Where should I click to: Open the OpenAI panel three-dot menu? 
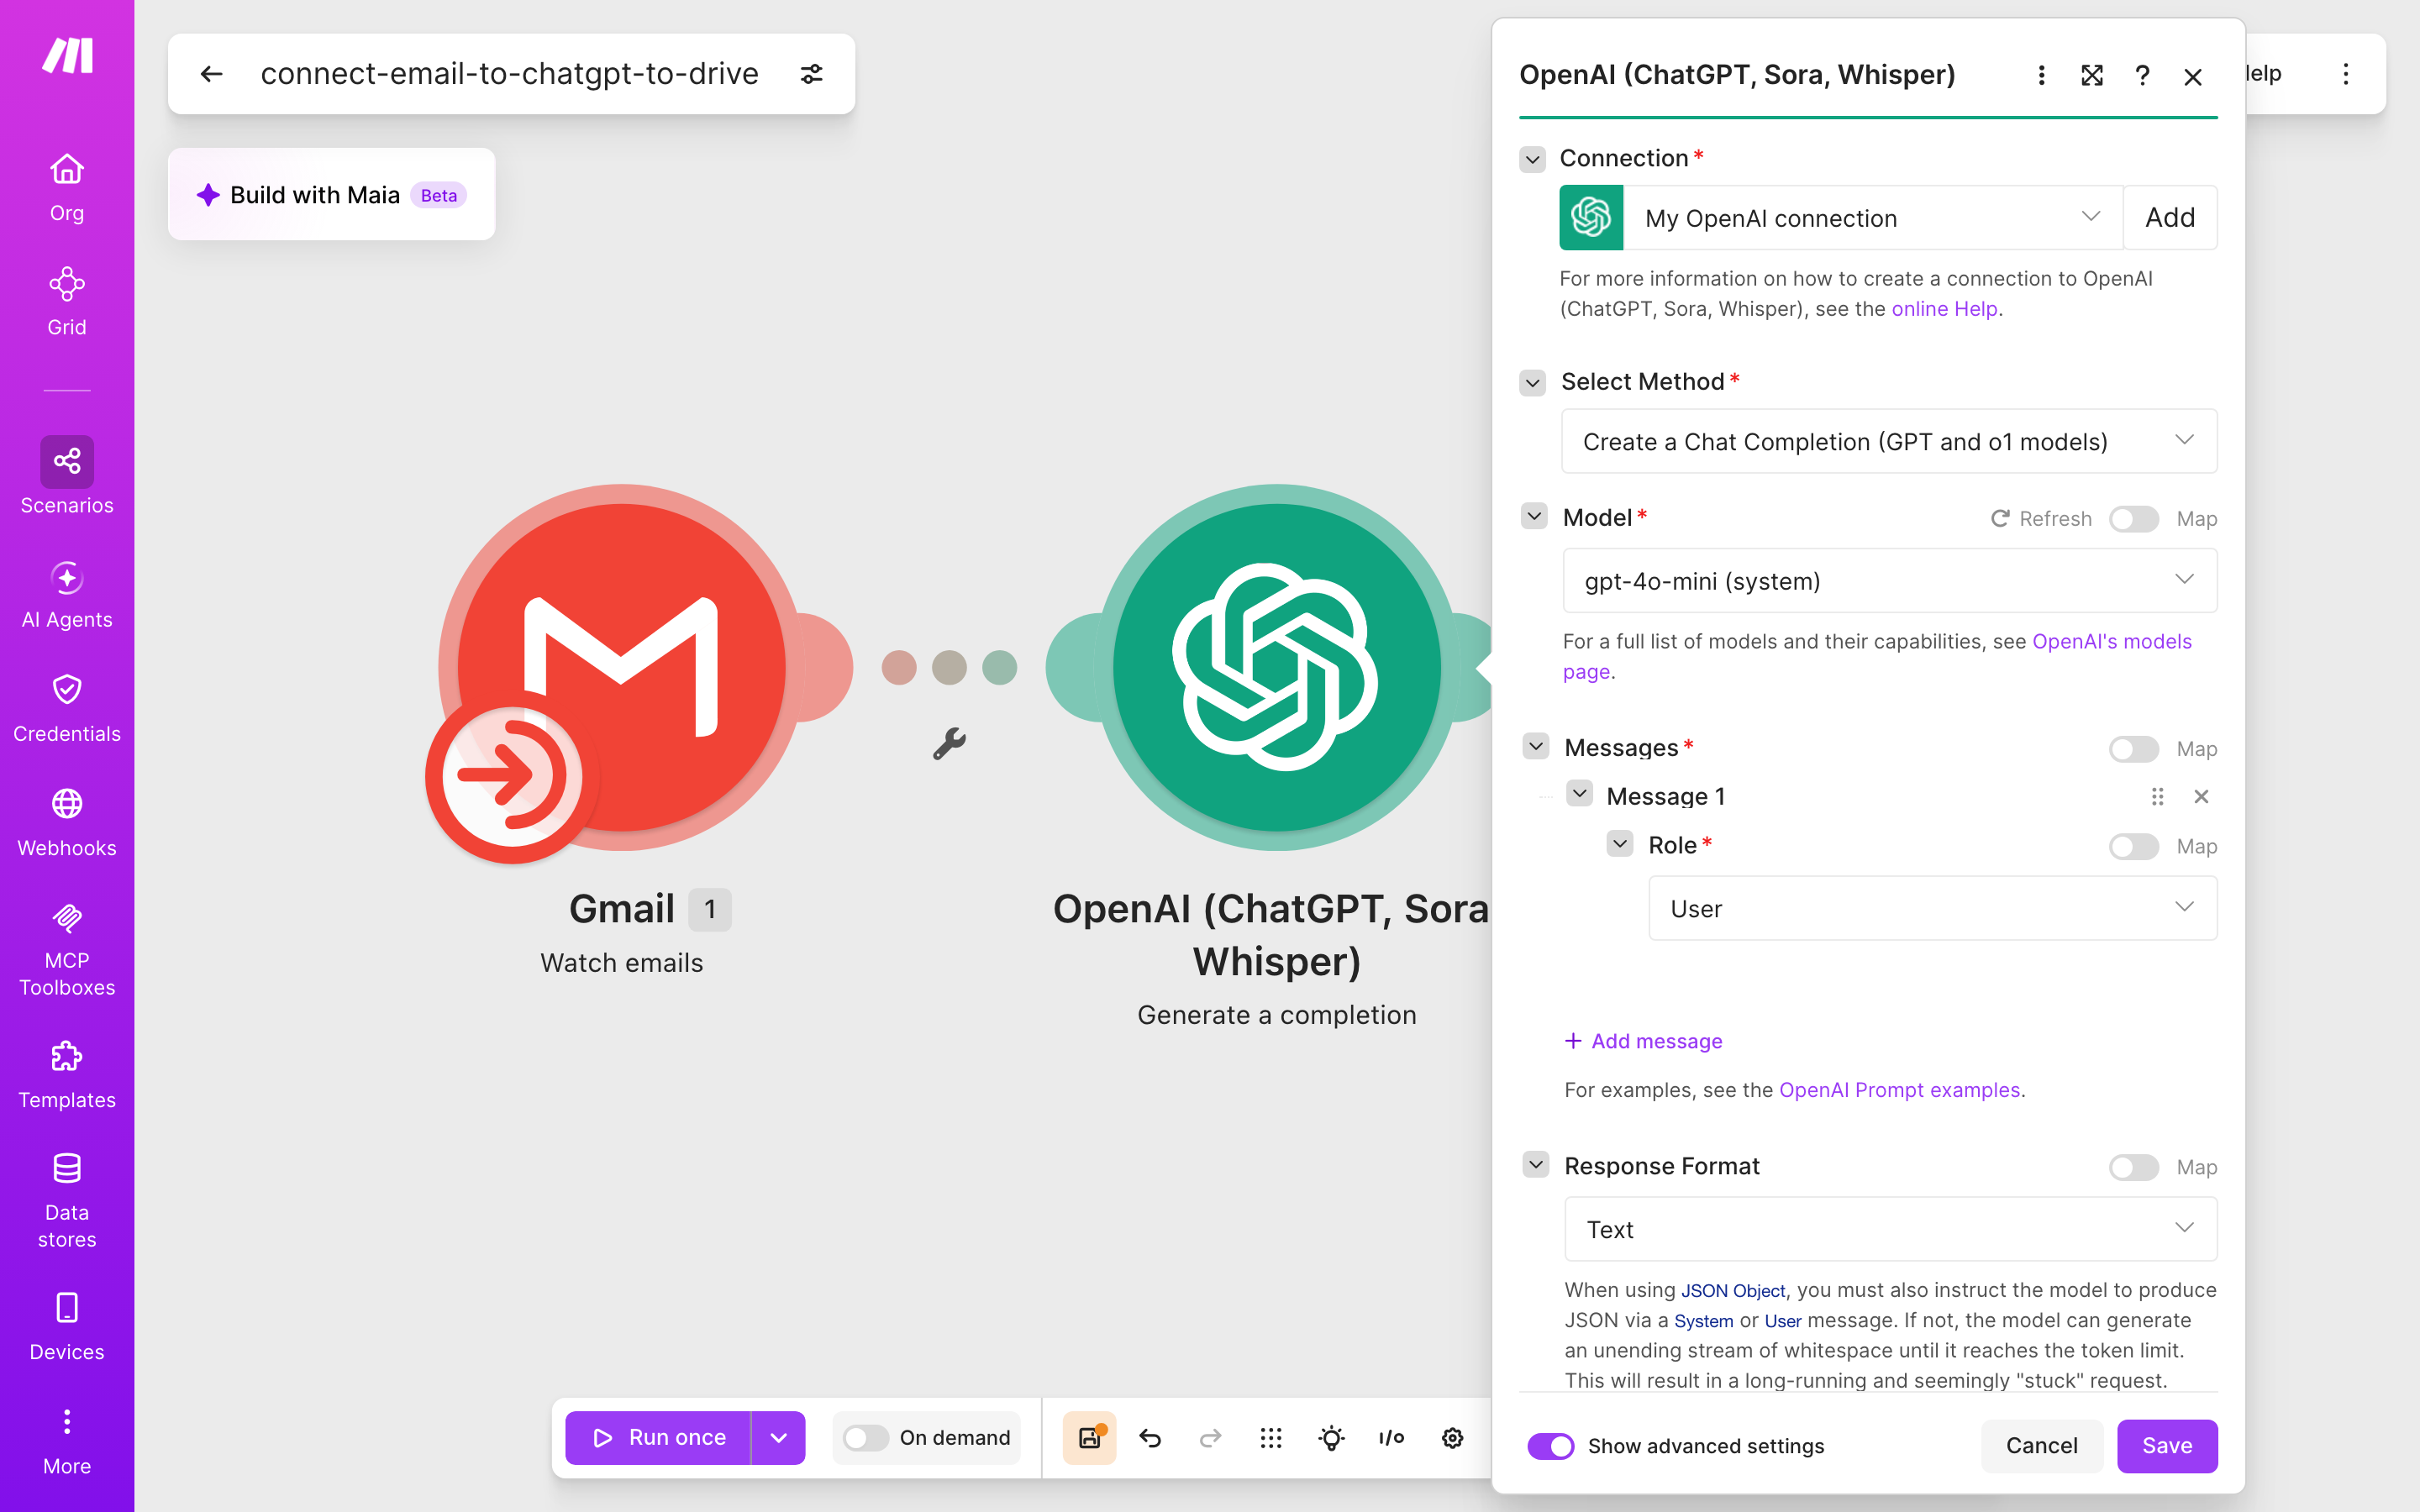point(2041,75)
